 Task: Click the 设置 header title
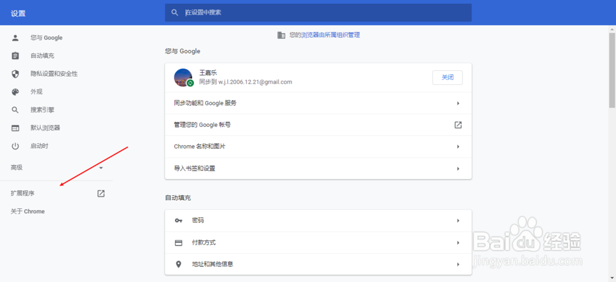click(x=18, y=13)
